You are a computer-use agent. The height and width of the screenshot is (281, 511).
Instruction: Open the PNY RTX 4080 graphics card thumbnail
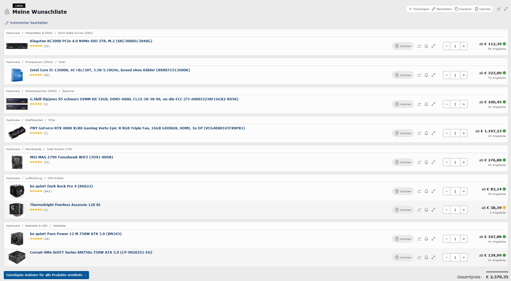coord(17,133)
